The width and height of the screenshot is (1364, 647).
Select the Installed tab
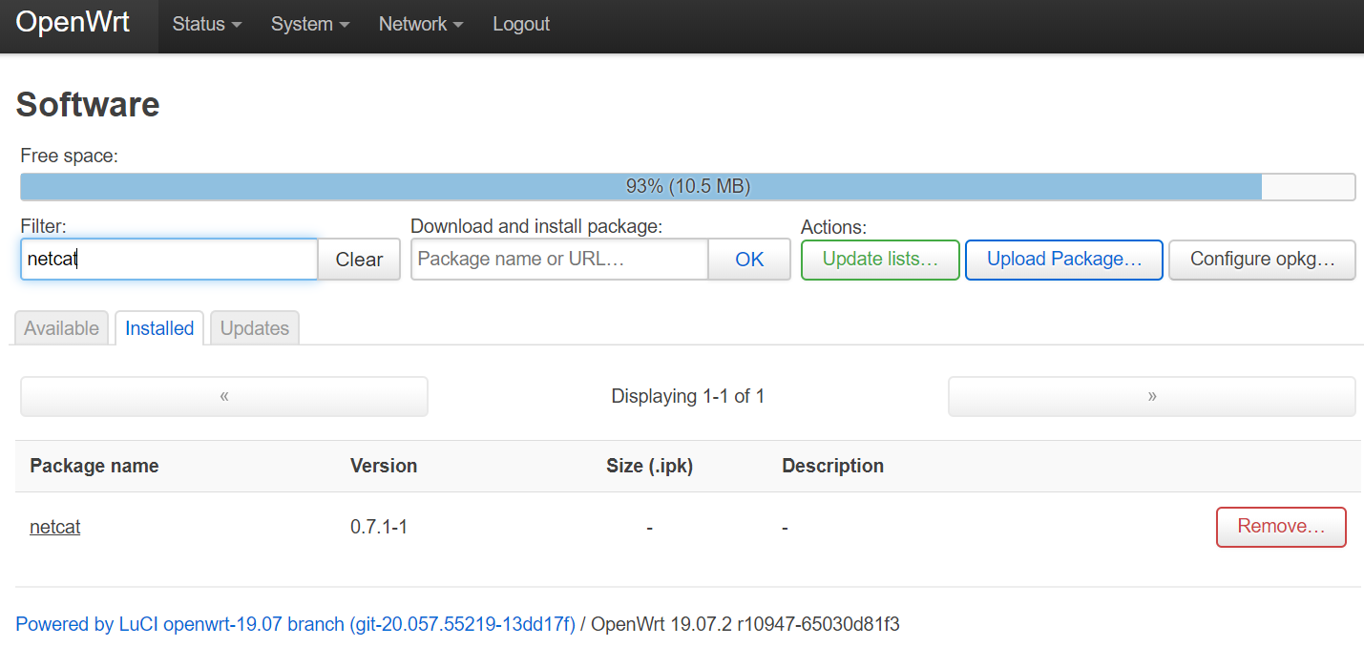coord(158,327)
